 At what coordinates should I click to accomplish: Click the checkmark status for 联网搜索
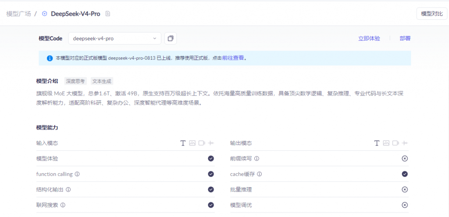coord(211,205)
